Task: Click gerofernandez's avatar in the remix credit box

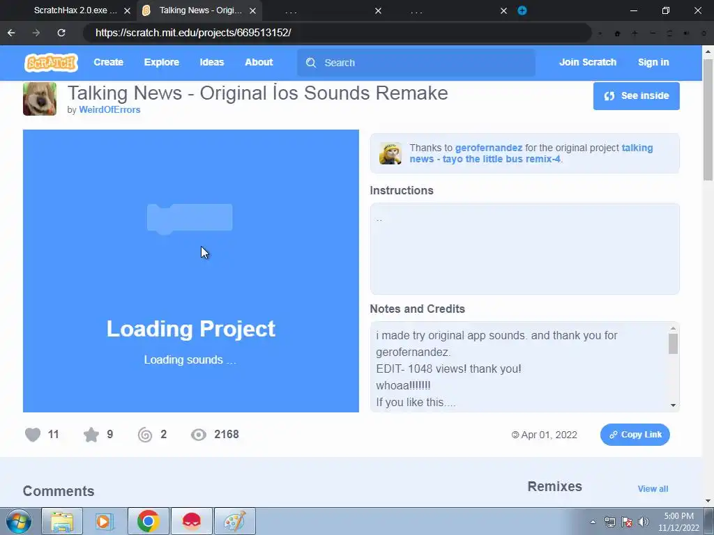Action: (x=390, y=153)
